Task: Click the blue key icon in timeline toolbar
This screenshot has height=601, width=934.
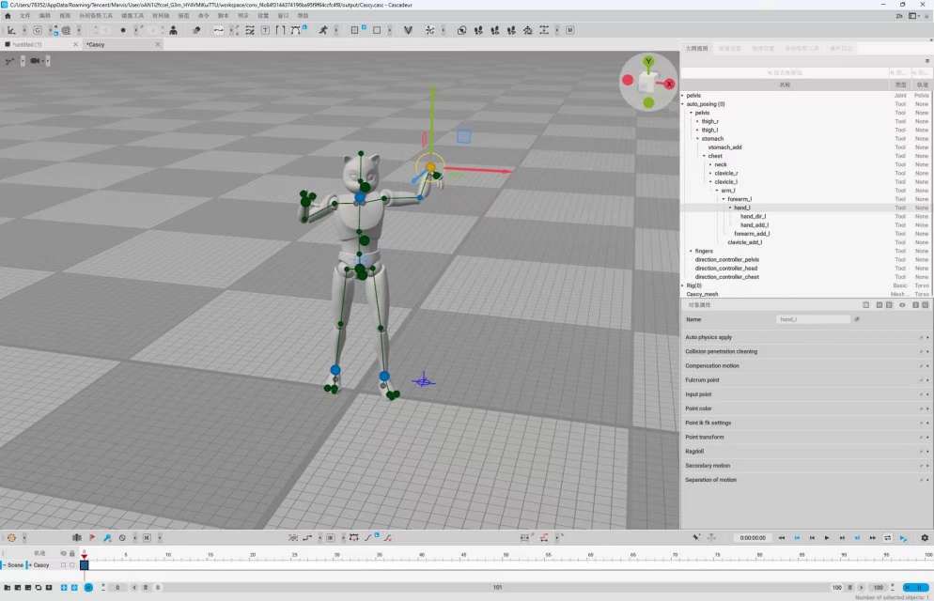Action: (107, 537)
